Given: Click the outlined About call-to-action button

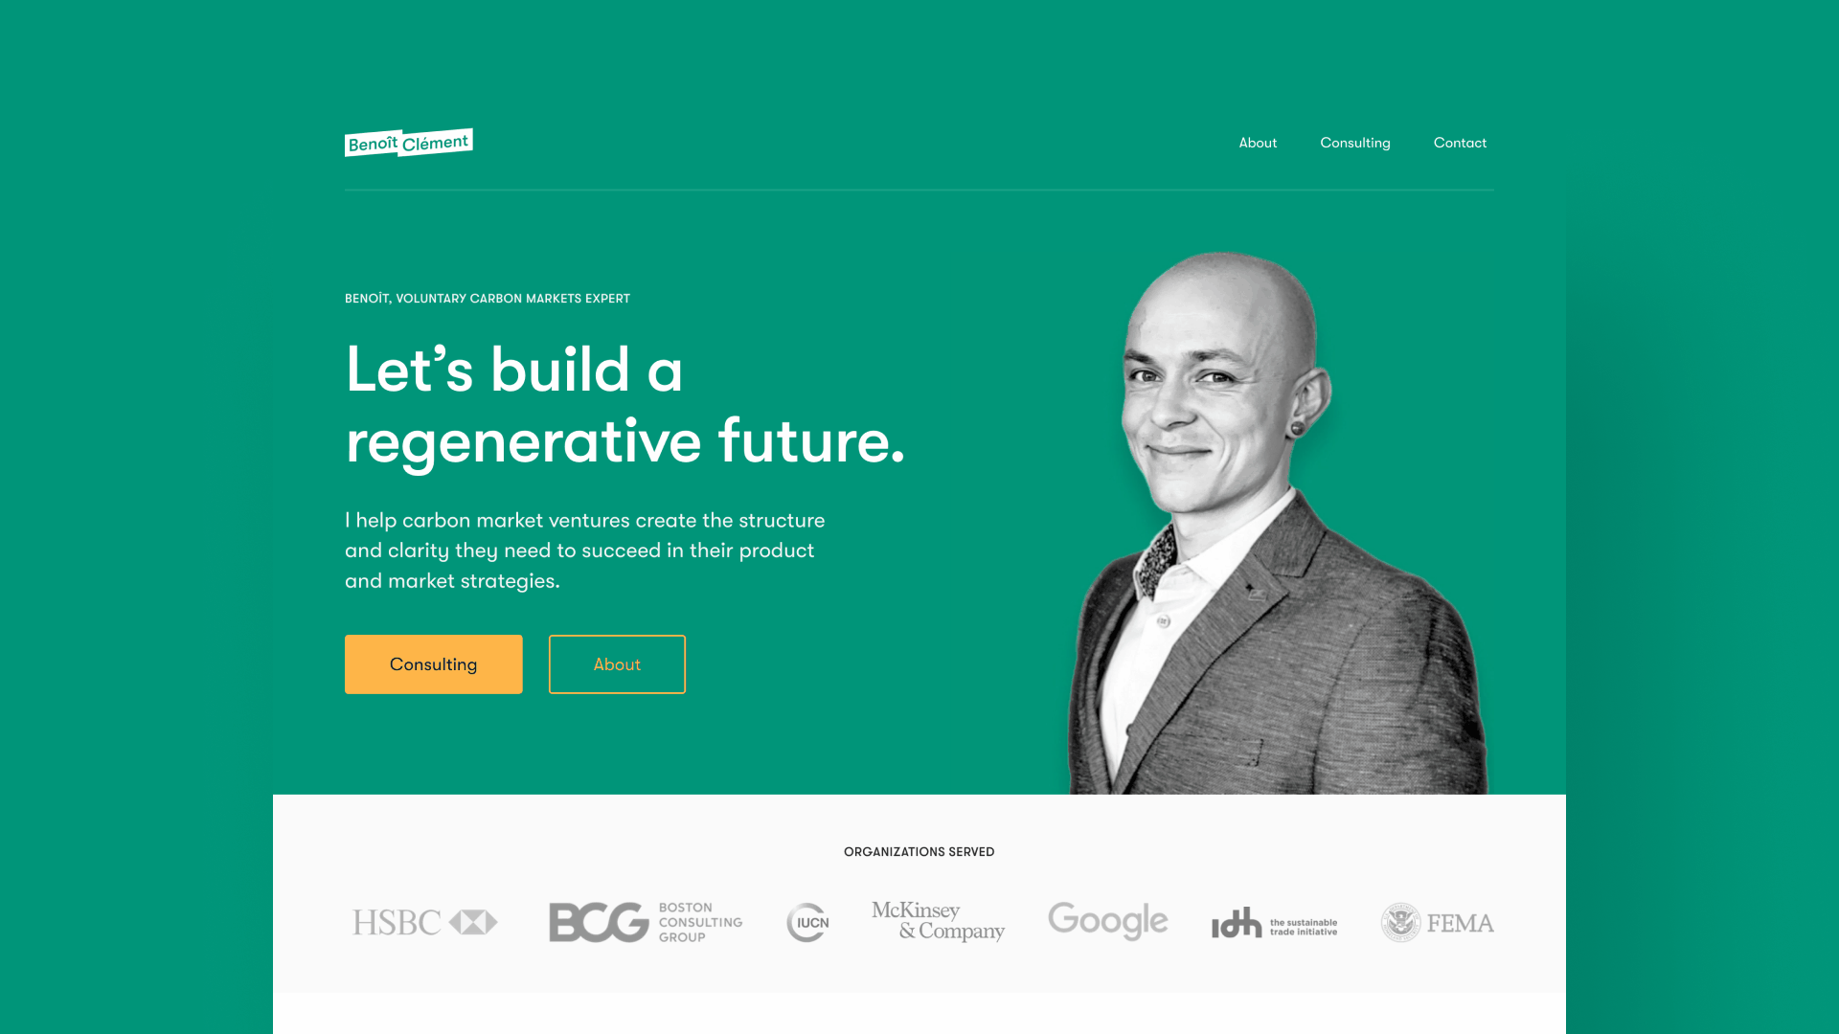Looking at the screenshot, I should pyautogui.click(x=618, y=664).
